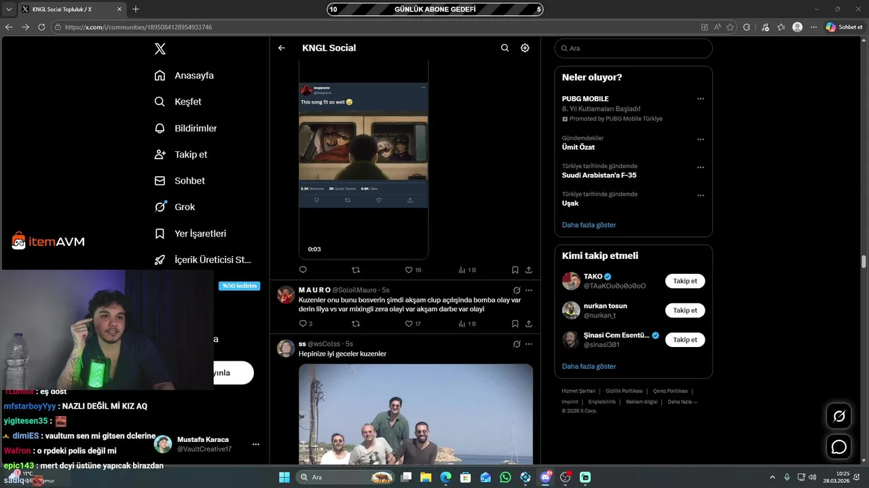Open İçerik Üreticisi Studio
Screen dimensions: 869x488
(x=203, y=260)
